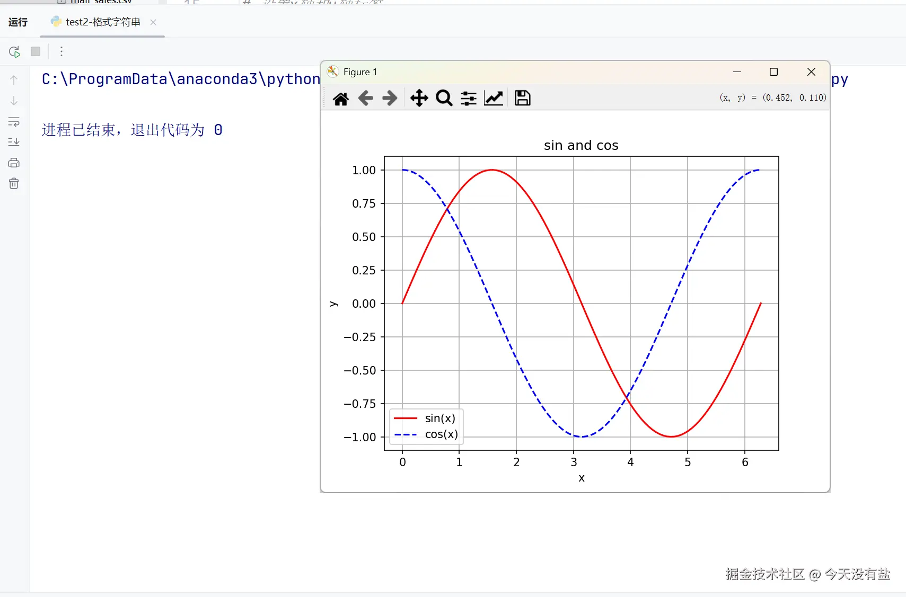Image resolution: width=906 pixels, height=597 pixels.
Task: Click the cos(x) legend entry
Action: (x=426, y=434)
